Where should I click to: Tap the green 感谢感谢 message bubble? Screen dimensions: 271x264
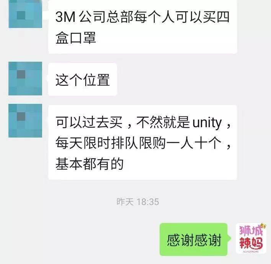point(194,239)
